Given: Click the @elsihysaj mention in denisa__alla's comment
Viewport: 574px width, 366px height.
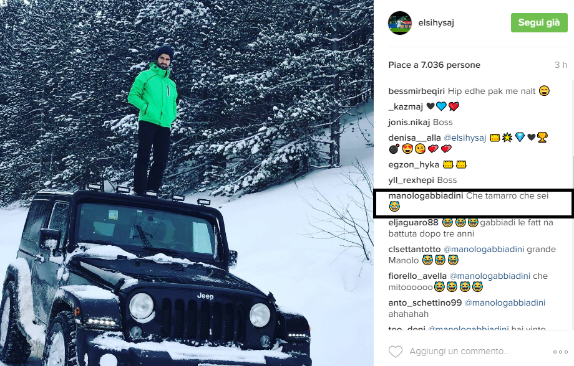Looking at the screenshot, I should click(465, 138).
